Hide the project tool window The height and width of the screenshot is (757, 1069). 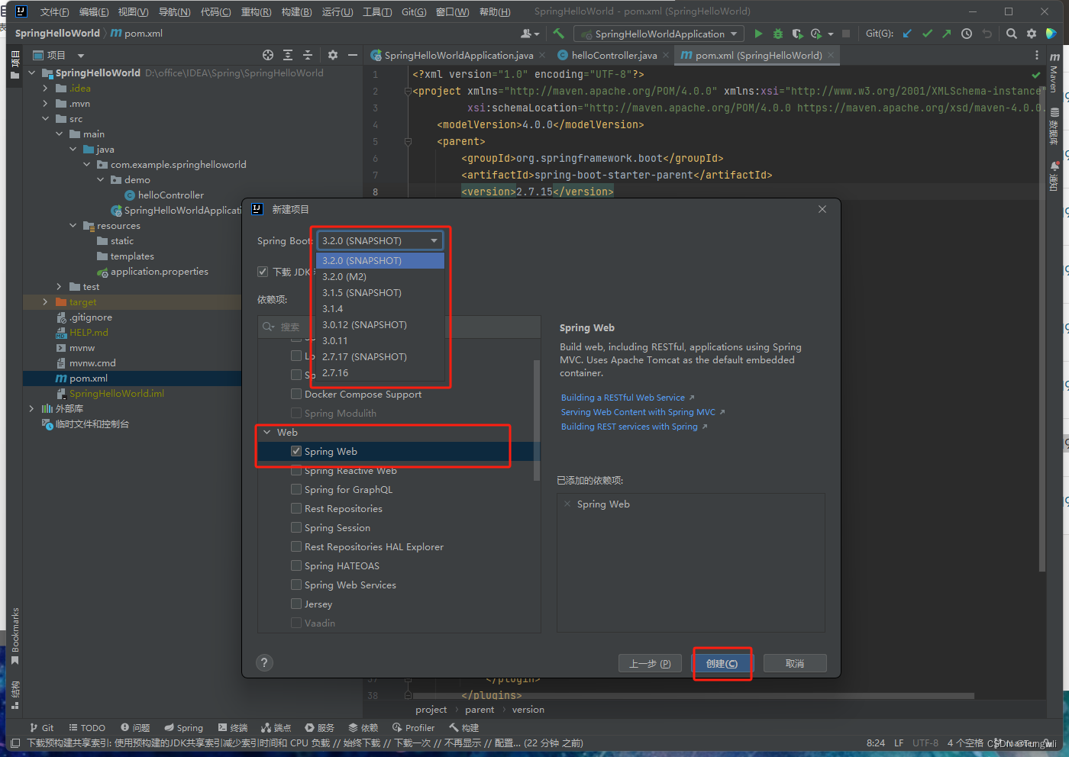tap(353, 55)
